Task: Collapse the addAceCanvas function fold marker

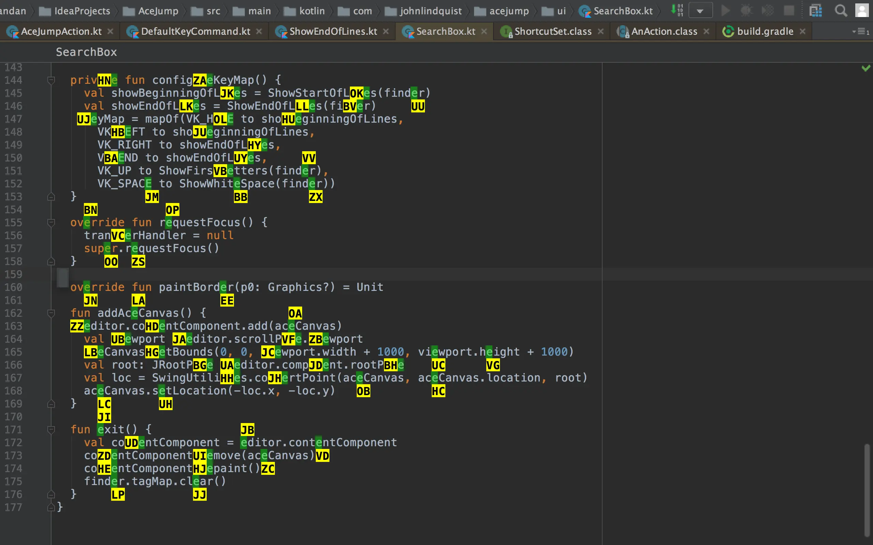Action: (x=51, y=313)
